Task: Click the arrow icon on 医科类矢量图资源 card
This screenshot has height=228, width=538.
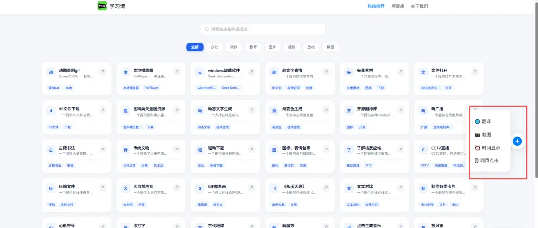Action: (x=177, y=110)
